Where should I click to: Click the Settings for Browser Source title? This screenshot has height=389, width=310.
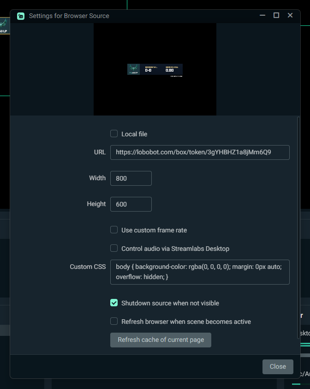pyautogui.click(x=69, y=16)
